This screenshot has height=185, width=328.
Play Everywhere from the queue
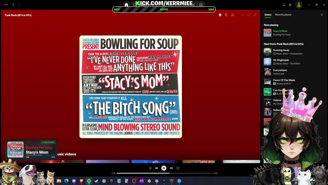[280, 70]
